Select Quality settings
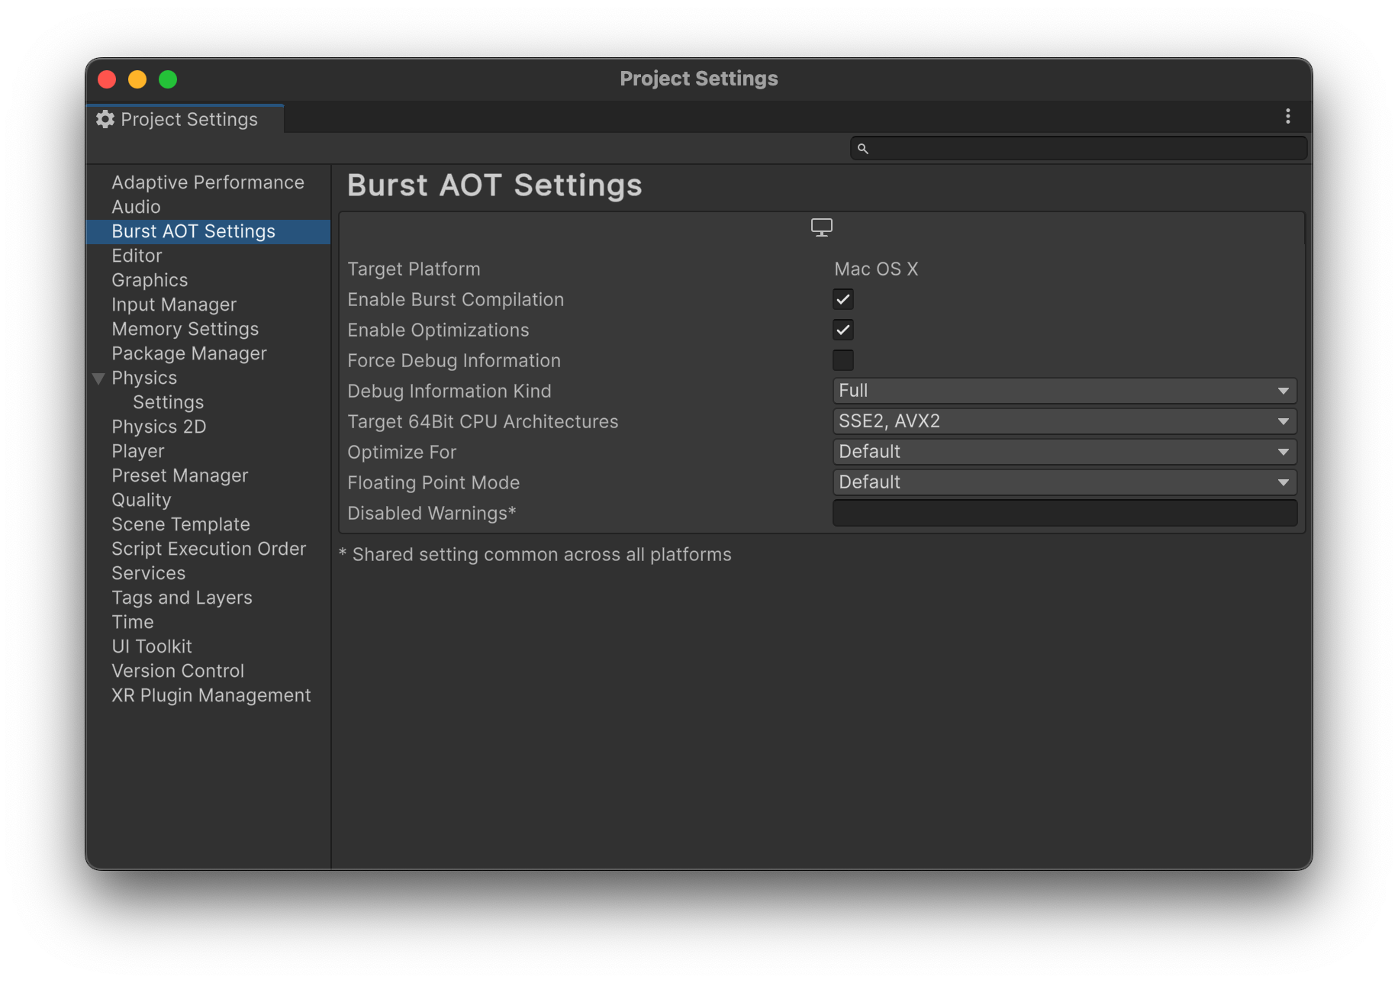This screenshot has height=983, width=1398. click(x=141, y=499)
